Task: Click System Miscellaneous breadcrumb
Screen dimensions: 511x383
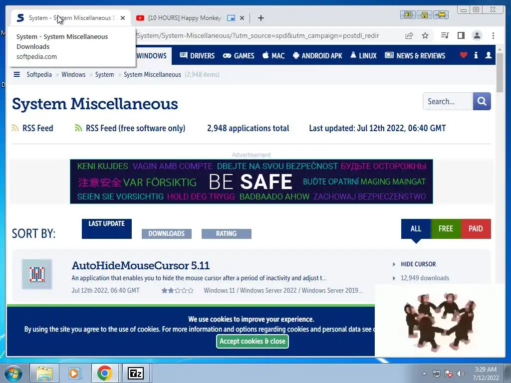Action: pos(152,75)
